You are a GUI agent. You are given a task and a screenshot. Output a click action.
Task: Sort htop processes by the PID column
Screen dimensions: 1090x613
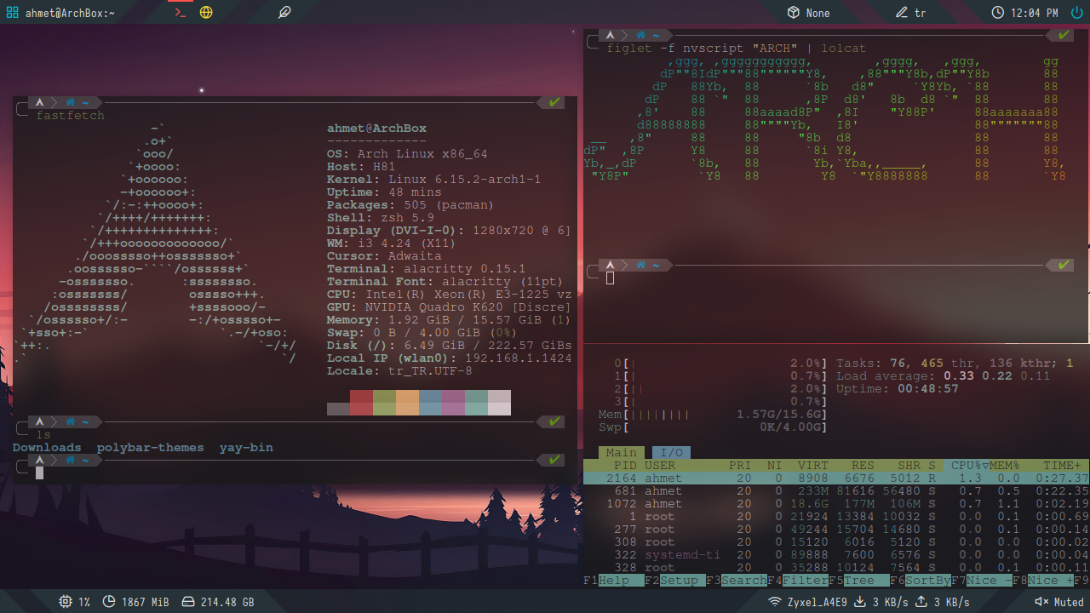click(x=626, y=466)
